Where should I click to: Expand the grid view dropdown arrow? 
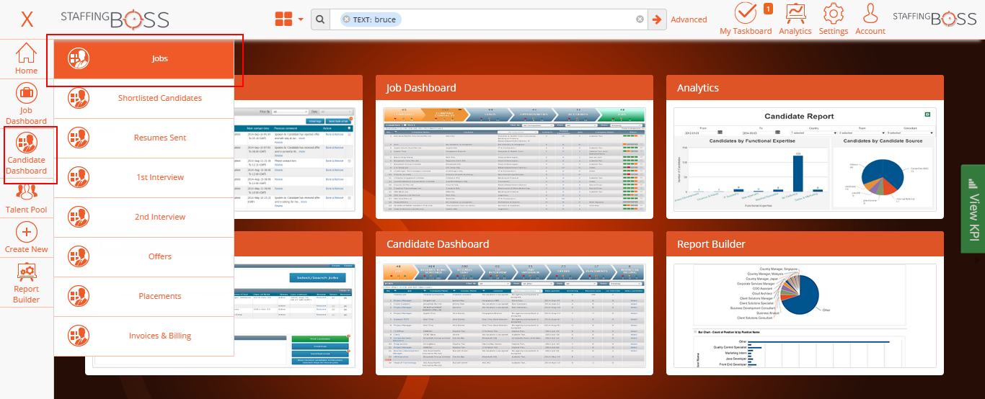[301, 19]
